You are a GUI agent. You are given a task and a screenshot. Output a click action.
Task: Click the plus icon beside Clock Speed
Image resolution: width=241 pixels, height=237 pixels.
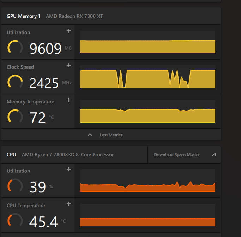(x=69, y=66)
